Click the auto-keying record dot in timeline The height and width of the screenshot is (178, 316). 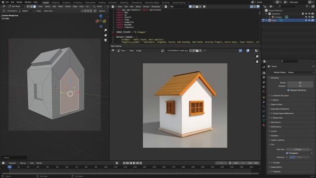(x=117, y=163)
